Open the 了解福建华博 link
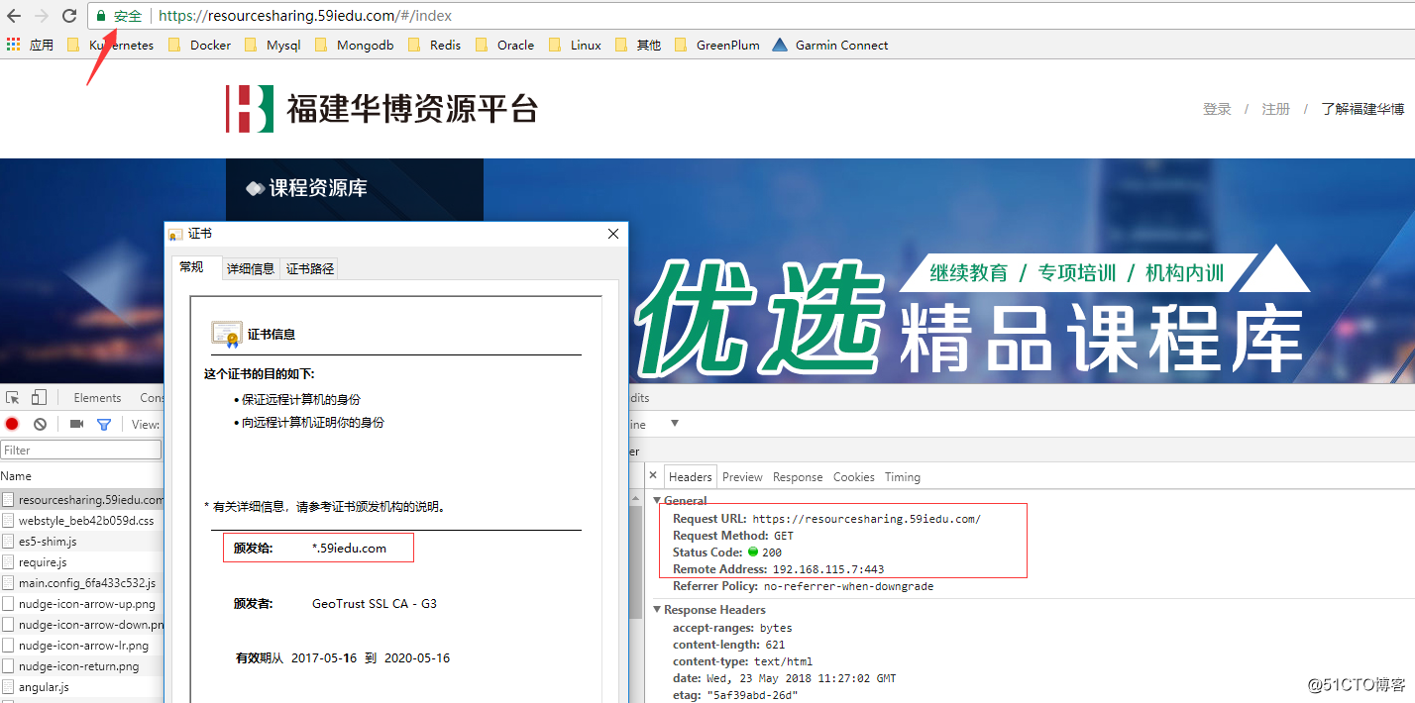Viewport: 1415px width, 703px height. (x=1362, y=109)
